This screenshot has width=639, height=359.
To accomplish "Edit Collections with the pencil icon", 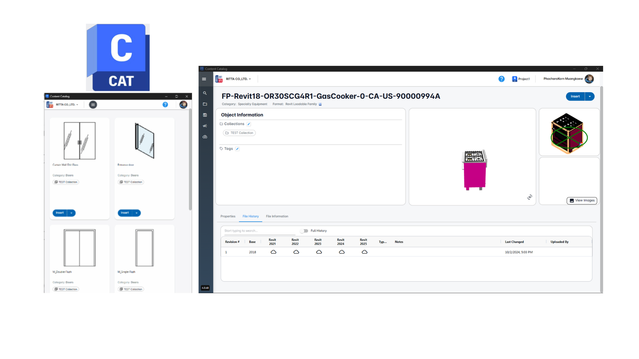I will pyautogui.click(x=249, y=124).
